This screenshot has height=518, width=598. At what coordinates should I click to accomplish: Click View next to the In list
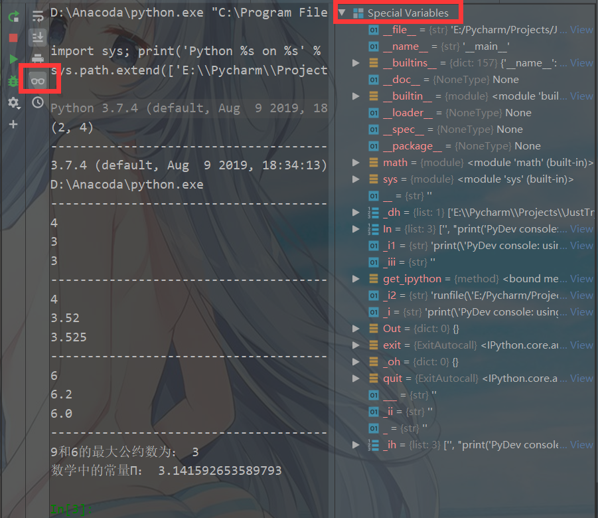(x=581, y=228)
